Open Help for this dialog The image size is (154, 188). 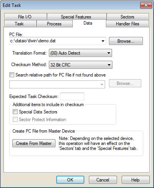pyautogui.click(x=136, y=180)
